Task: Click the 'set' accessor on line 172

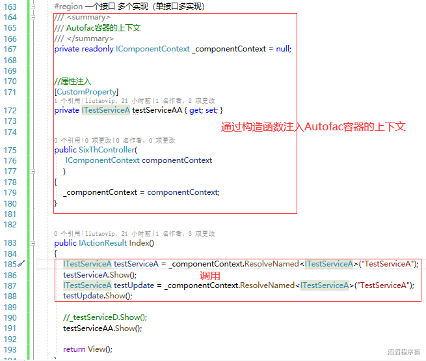Action: 211,110
